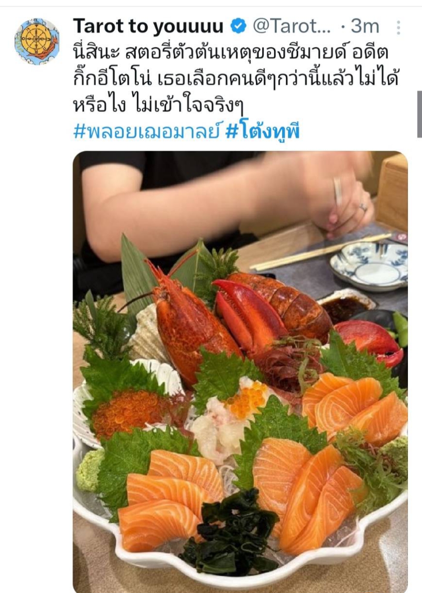
Task: Open the Tarot to youuuu profile avatar
Action: pyautogui.click(x=37, y=42)
